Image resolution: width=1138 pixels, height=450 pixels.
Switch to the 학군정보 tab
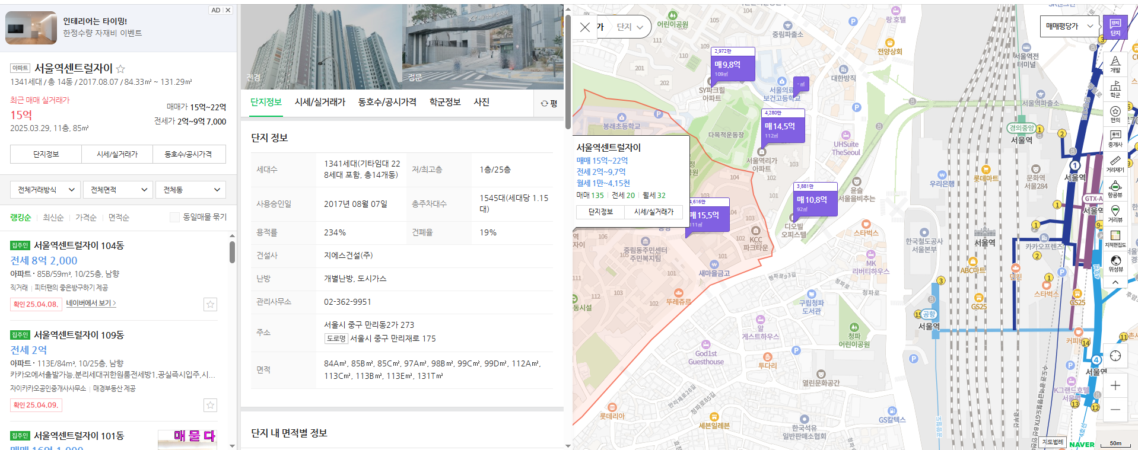click(x=445, y=102)
